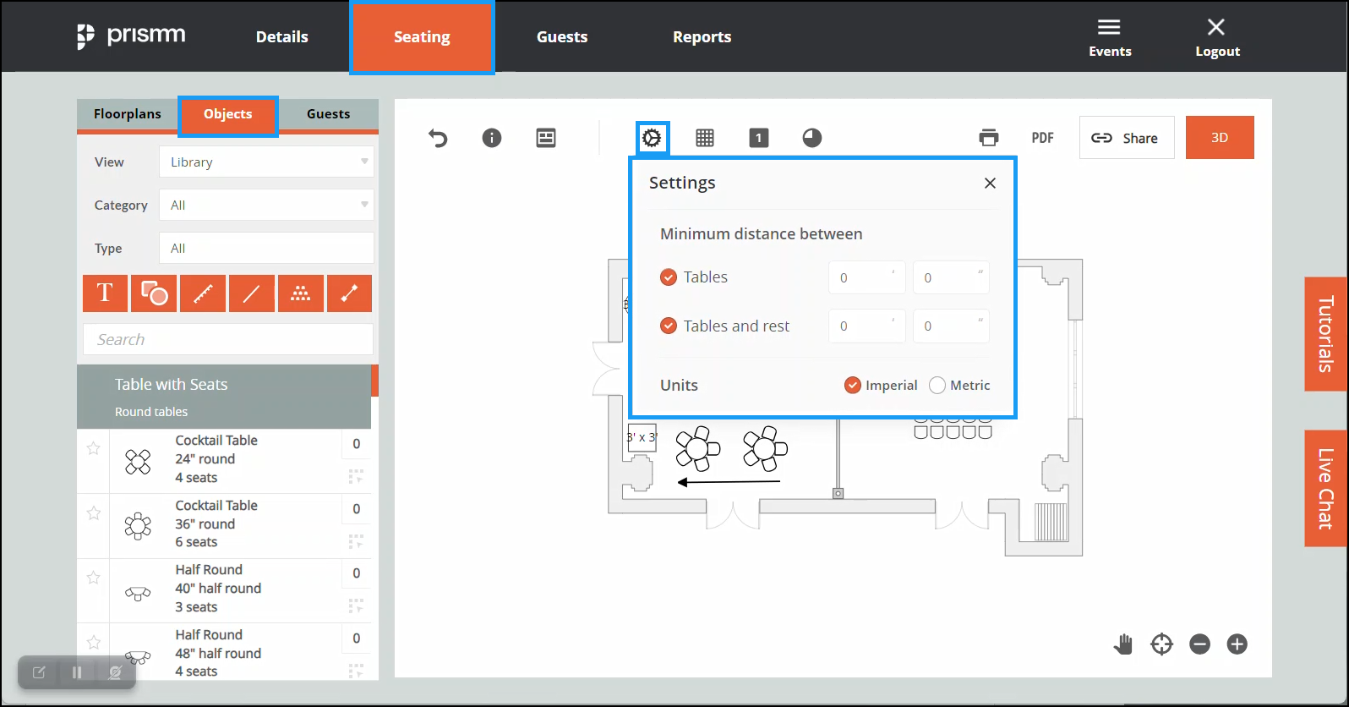The image size is (1349, 707).
Task: Select the Half Round 40" thumbnail
Action: click(x=138, y=594)
